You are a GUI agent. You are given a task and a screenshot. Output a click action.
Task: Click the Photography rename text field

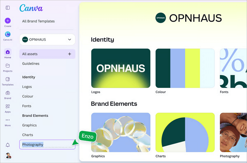[47, 144]
